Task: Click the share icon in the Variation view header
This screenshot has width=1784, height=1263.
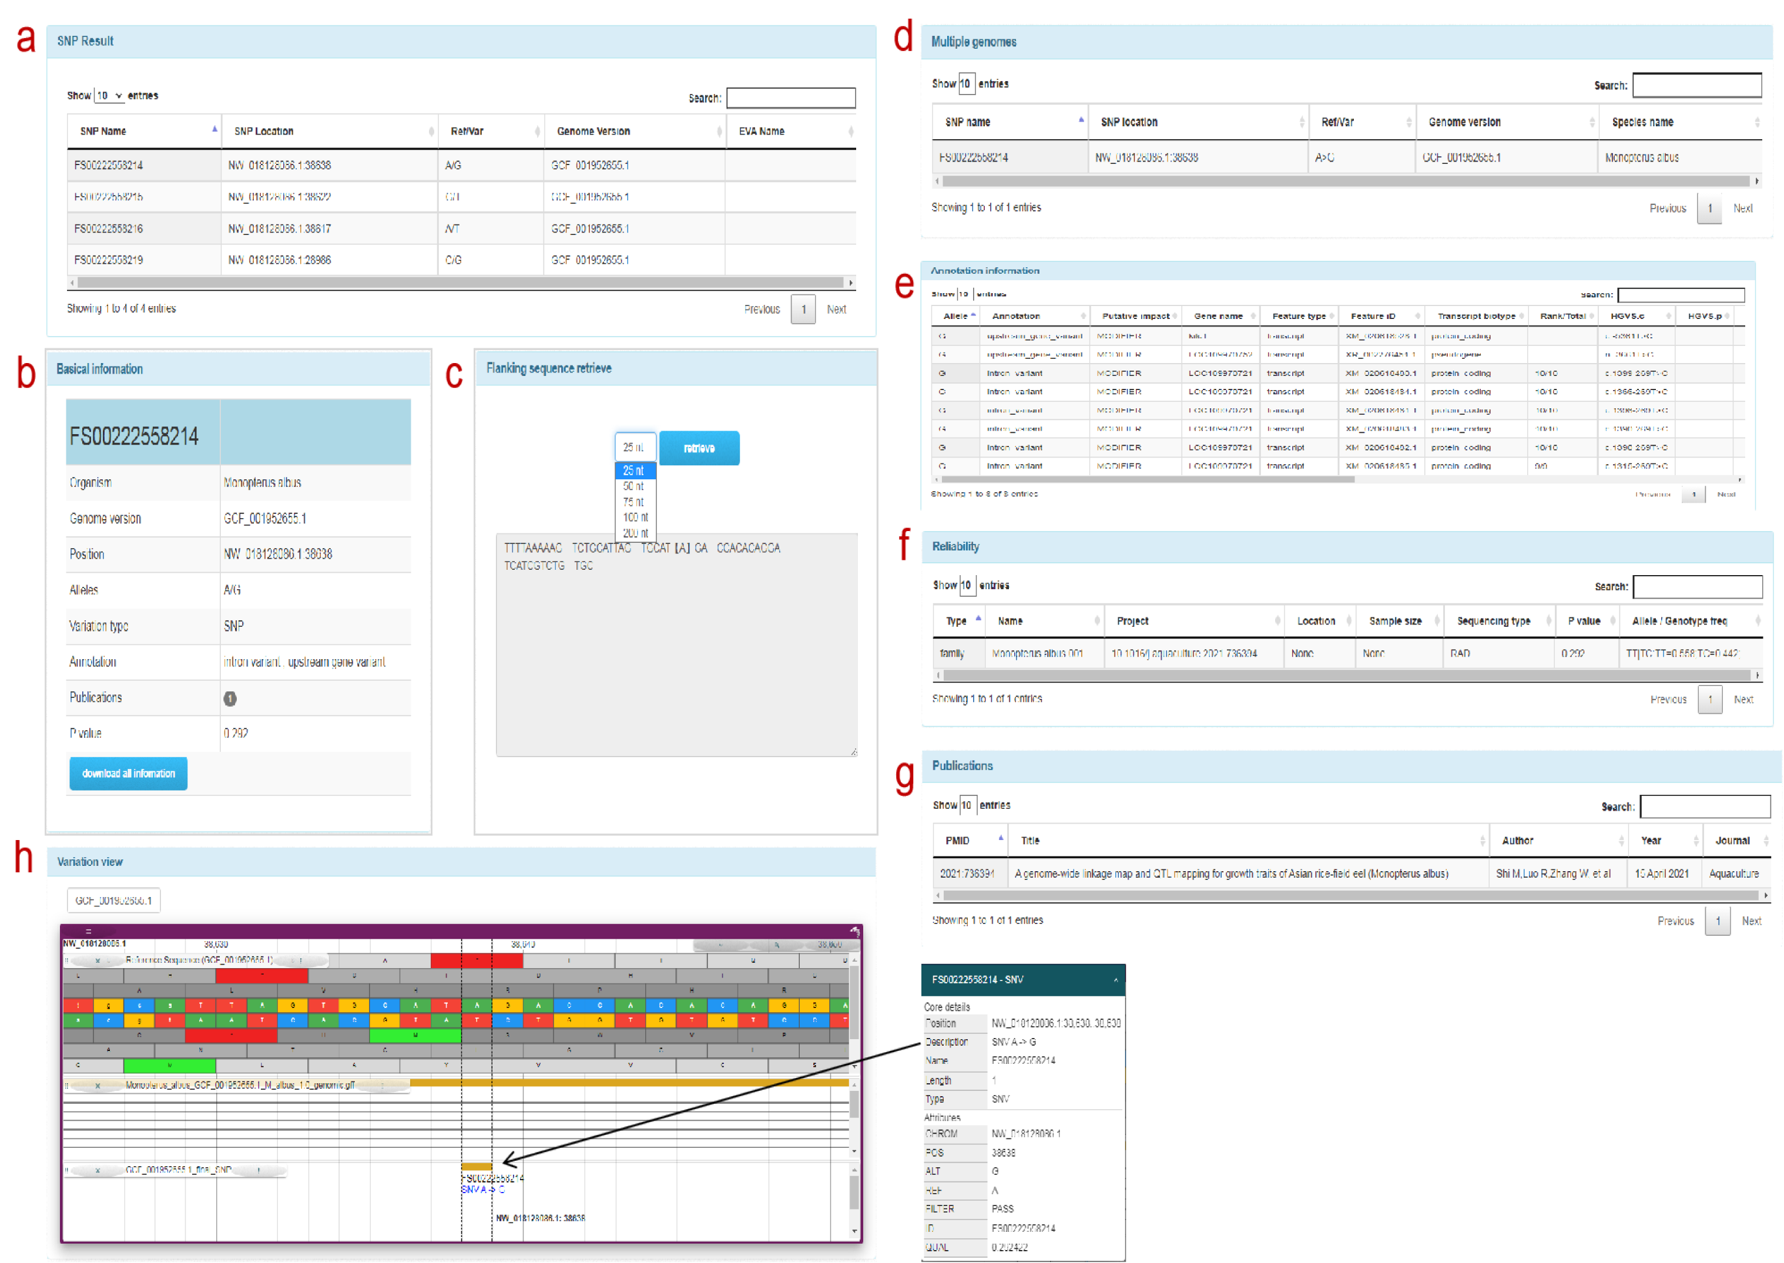Action: pos(854,932)
